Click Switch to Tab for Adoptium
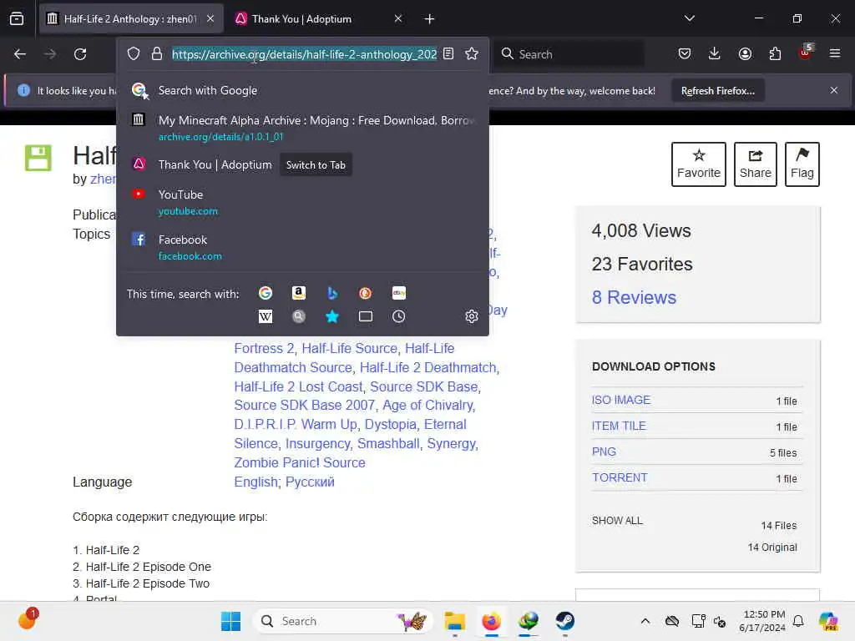The image size is (855, 641). [316, 164]
